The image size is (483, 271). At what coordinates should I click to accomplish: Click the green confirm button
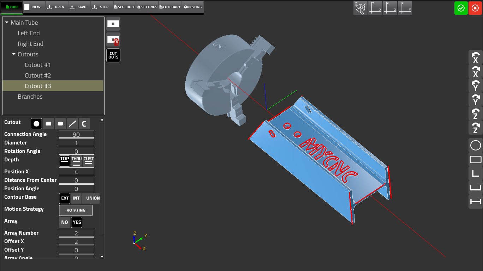click(461, 8)
